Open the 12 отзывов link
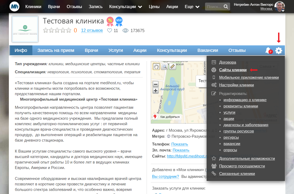The width and height of the screenshot is (294, 194). point(92,30)
